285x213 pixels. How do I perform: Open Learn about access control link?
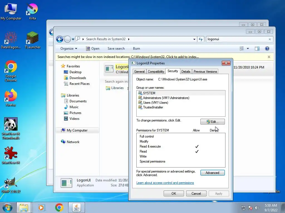click(x=165, y=183)
